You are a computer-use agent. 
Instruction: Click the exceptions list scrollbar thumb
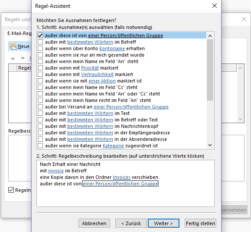pyautogui.click(x=210, y=70)
